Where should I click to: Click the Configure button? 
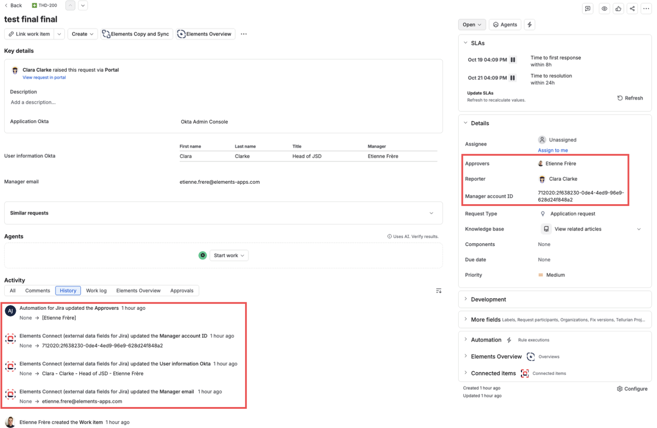tap(632, 389)
